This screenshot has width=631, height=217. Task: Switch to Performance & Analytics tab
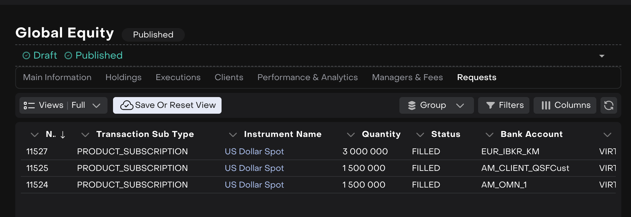tap(308, 77)
